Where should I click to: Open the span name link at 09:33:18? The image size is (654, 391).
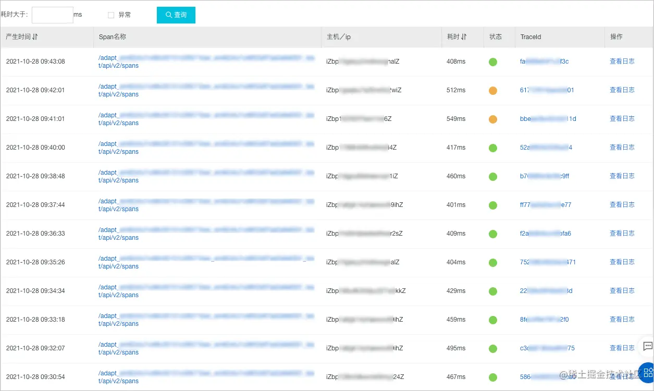tap(206, 320)
